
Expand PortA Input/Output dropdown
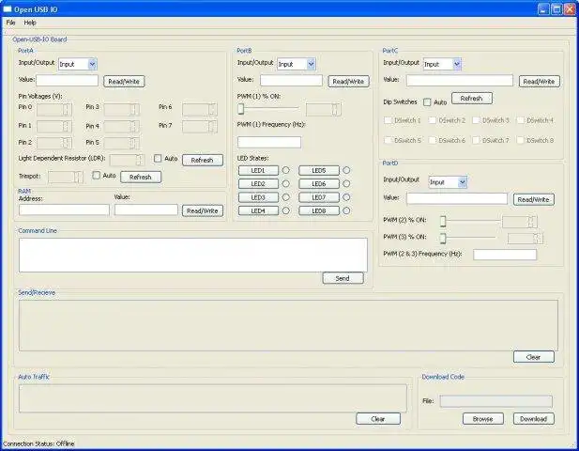coord(92,64)
